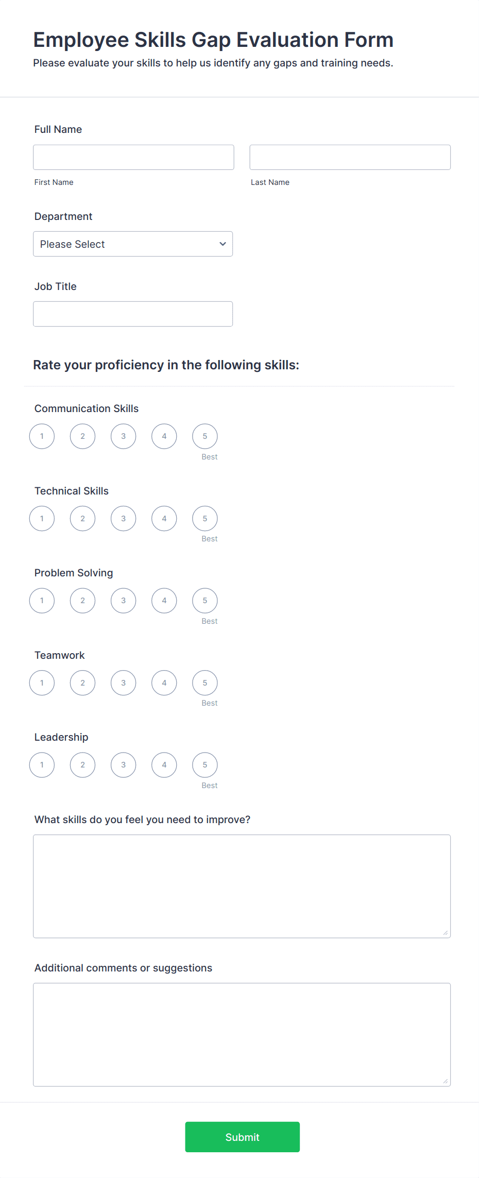Choose rating 3 for Technical Skills
This screenshot has height=1178, width=479.
[x=124, y=519]
